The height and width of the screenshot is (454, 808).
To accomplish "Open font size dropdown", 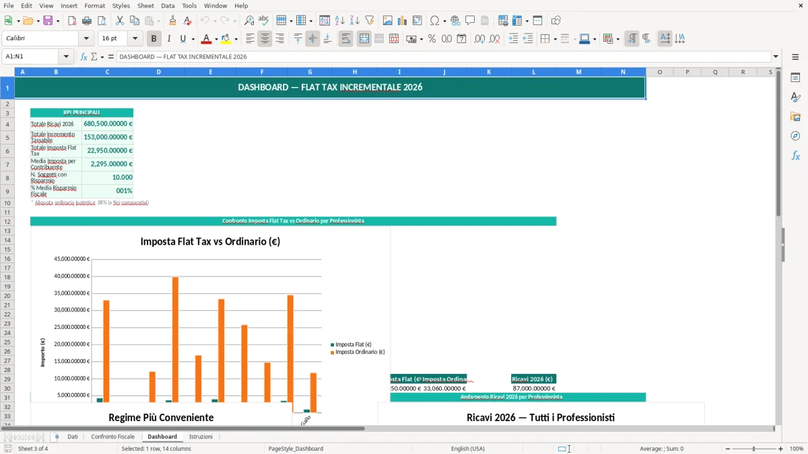I will coord(135,39).
